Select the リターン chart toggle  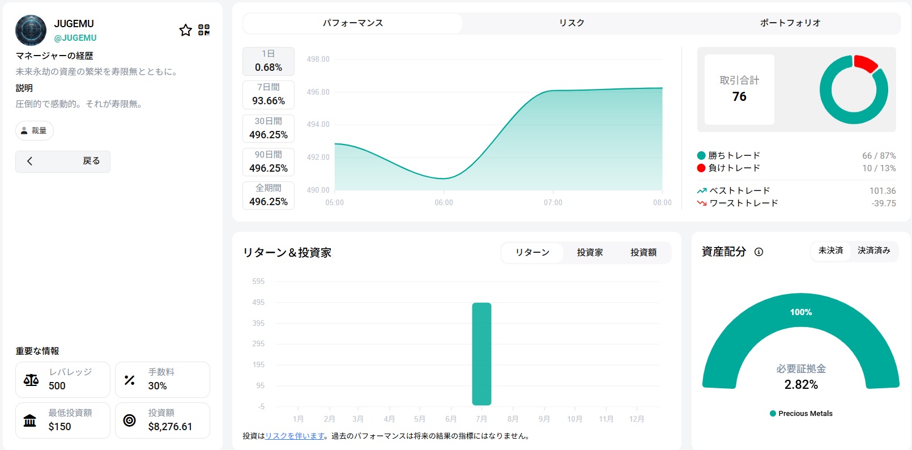(532, 253)
